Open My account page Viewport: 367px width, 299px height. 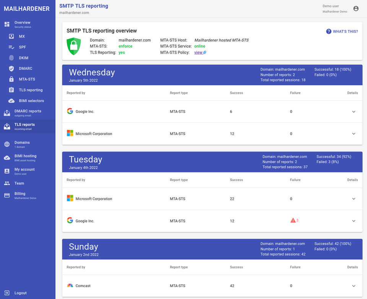point(28,171)
